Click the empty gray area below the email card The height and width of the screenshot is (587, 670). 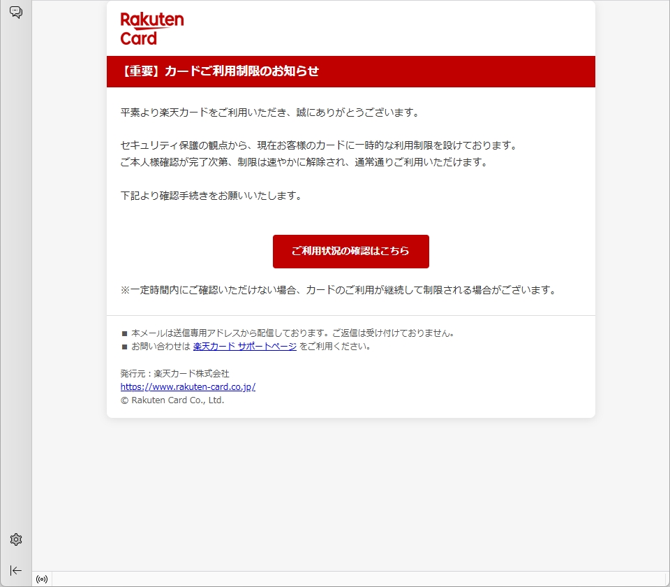point(351,492)
